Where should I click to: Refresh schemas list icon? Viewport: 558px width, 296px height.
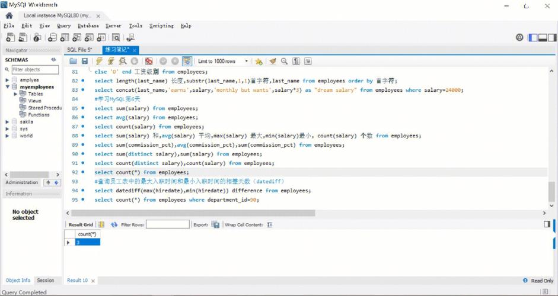pos(54,60)
